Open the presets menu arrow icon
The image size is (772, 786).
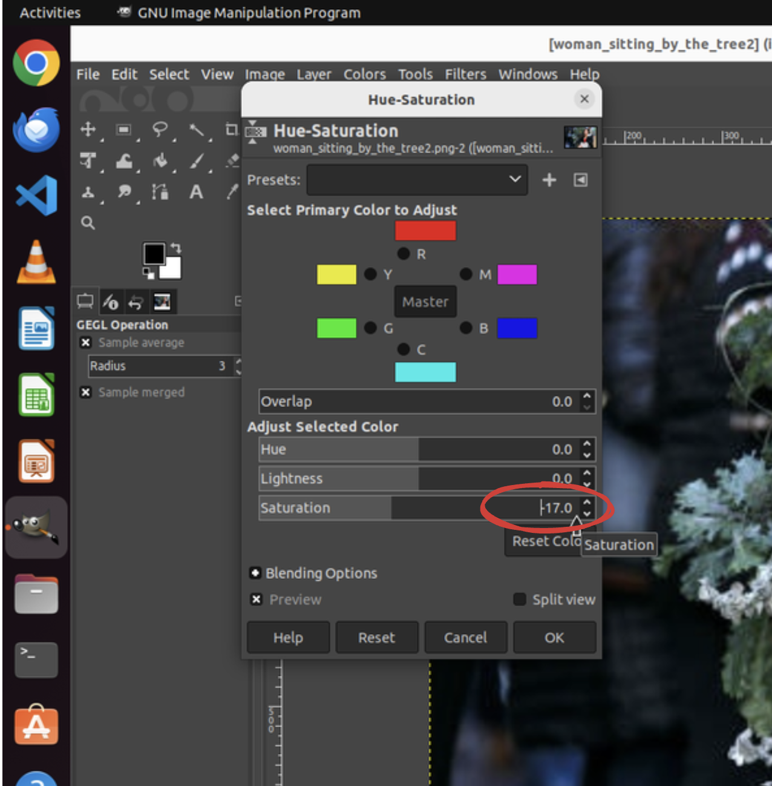tap(580, 180)
